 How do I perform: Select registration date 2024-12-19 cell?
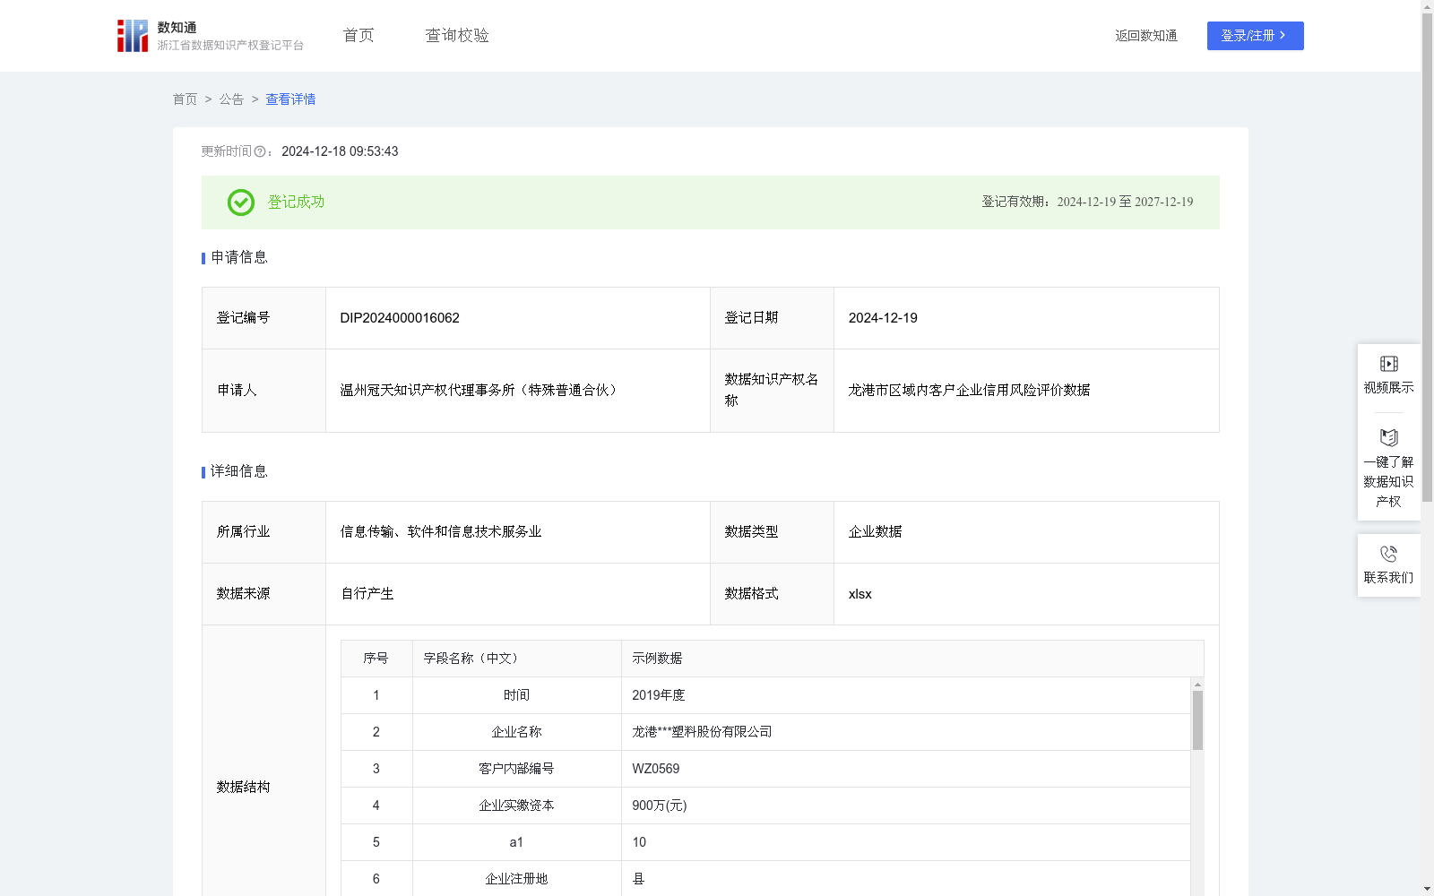coord(1026,318)
